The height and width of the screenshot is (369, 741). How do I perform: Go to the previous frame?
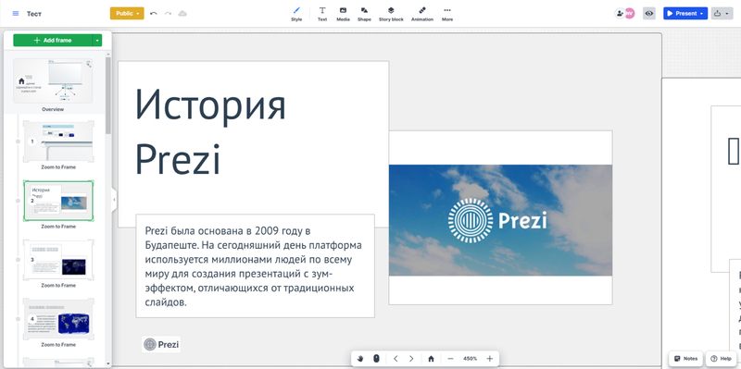coord(396,359)
